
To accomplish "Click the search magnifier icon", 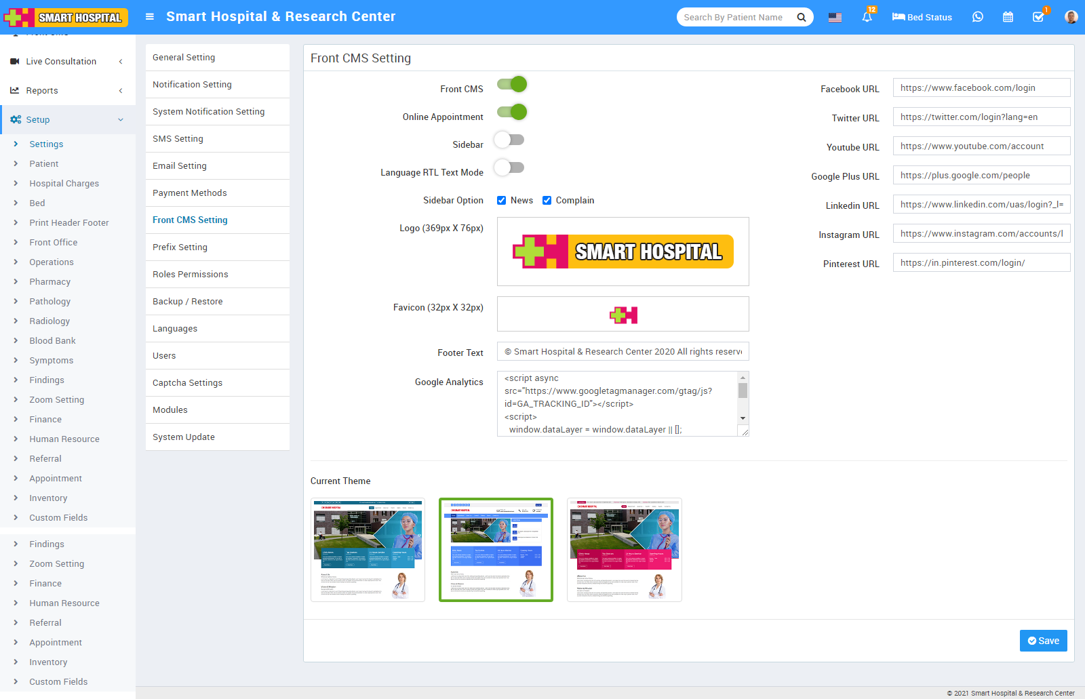I will click(x=801, y=18).
